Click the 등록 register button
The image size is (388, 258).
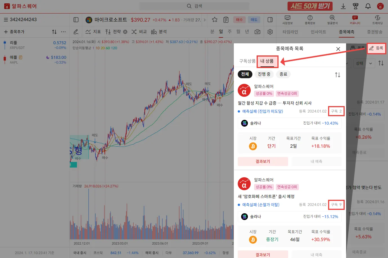pos(376,48)
